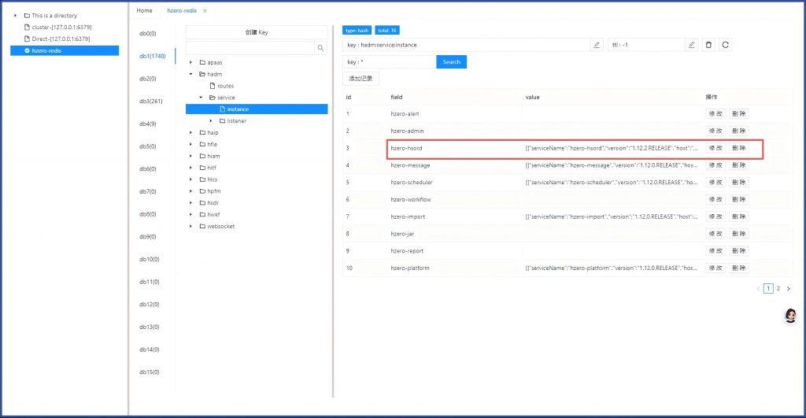Go to page 2 in pagination
Image resolution: width=806 pixels, height=418 pixels.
[x=778, y=289]
